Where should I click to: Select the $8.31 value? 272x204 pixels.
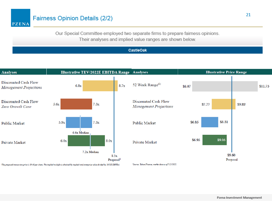(224, 122)
